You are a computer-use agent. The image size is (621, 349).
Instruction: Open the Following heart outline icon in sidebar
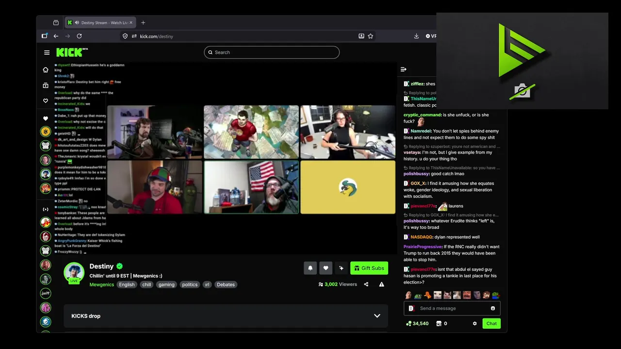tap(46, 101)
